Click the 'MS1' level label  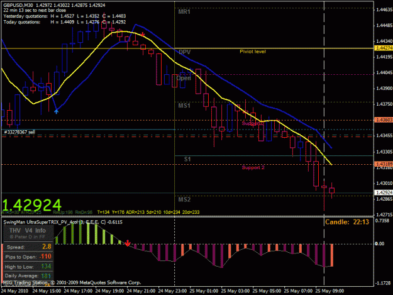pyautogui.click(x=184, y=106)
